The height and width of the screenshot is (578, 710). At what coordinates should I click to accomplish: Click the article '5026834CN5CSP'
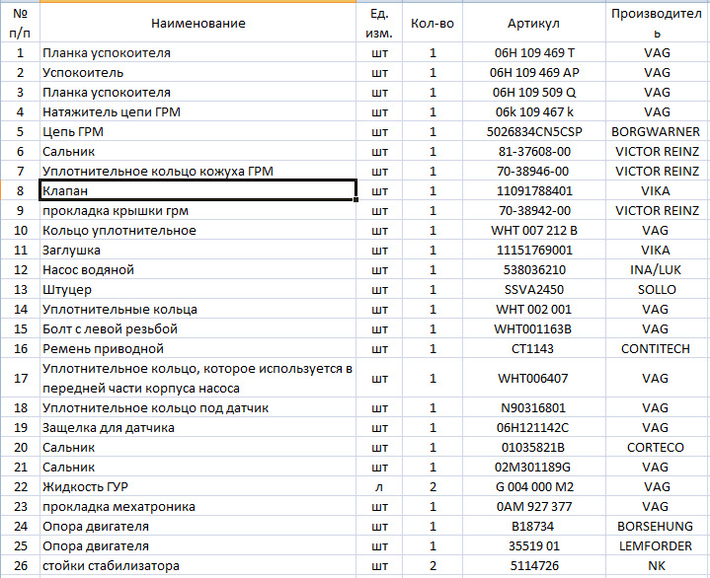(534, 131)
